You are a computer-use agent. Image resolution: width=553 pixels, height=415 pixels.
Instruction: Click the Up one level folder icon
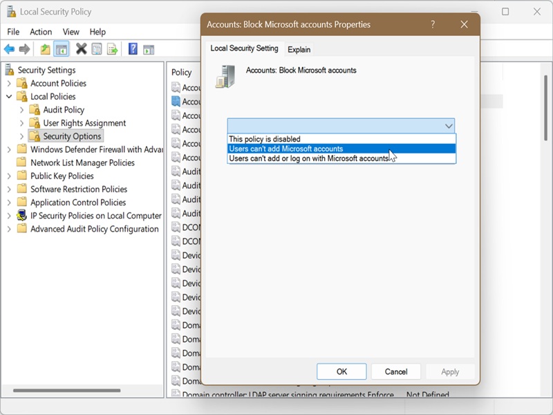click(45, 49)
